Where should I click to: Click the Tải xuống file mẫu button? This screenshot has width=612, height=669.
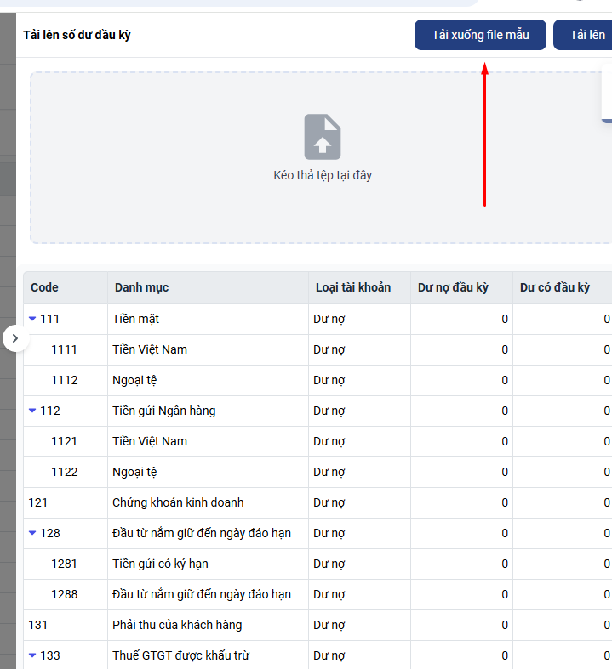point(480,35)
